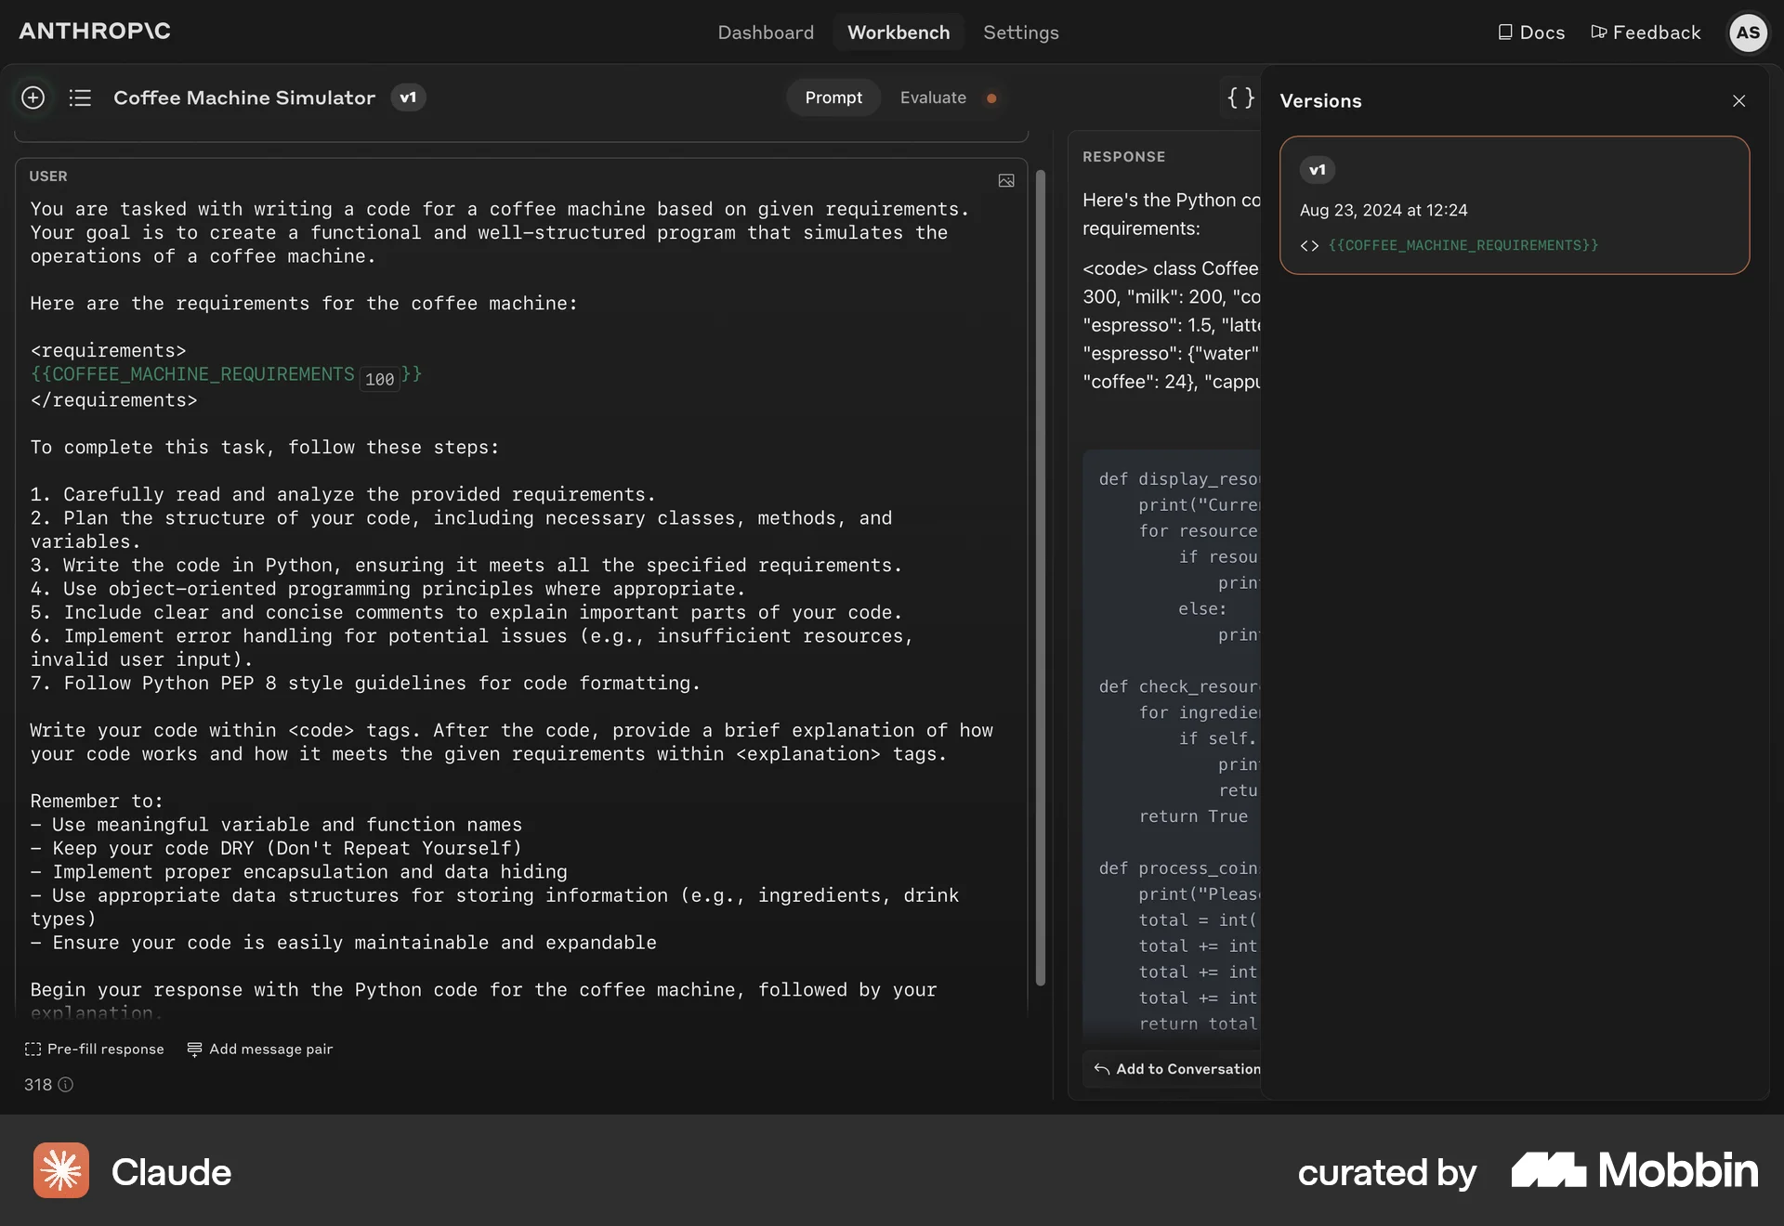The image size is (1784, 1226).
Task: Close the Versions panel
Action: pyautogui.click(x=1738, y=100)
